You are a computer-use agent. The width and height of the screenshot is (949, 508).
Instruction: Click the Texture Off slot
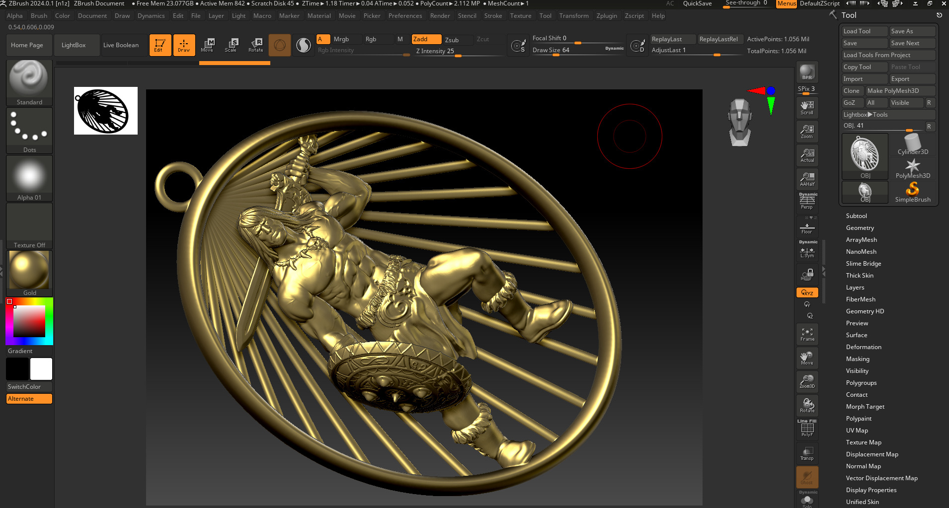click(29, 226)
